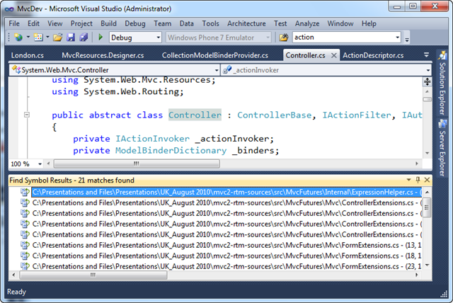453x303 pixels.
Task: Open the action find combo dropdown arrow
Action: click(397, 38)
